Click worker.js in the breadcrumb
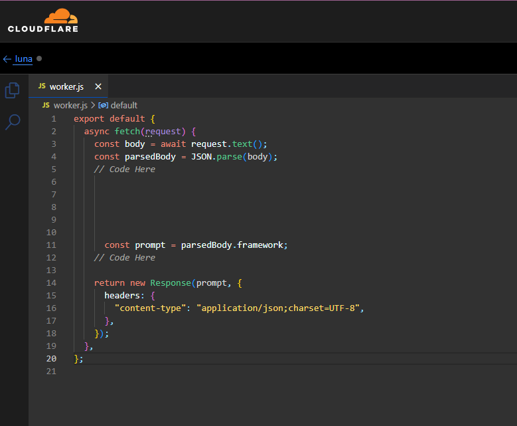 [x=70, y=106]
